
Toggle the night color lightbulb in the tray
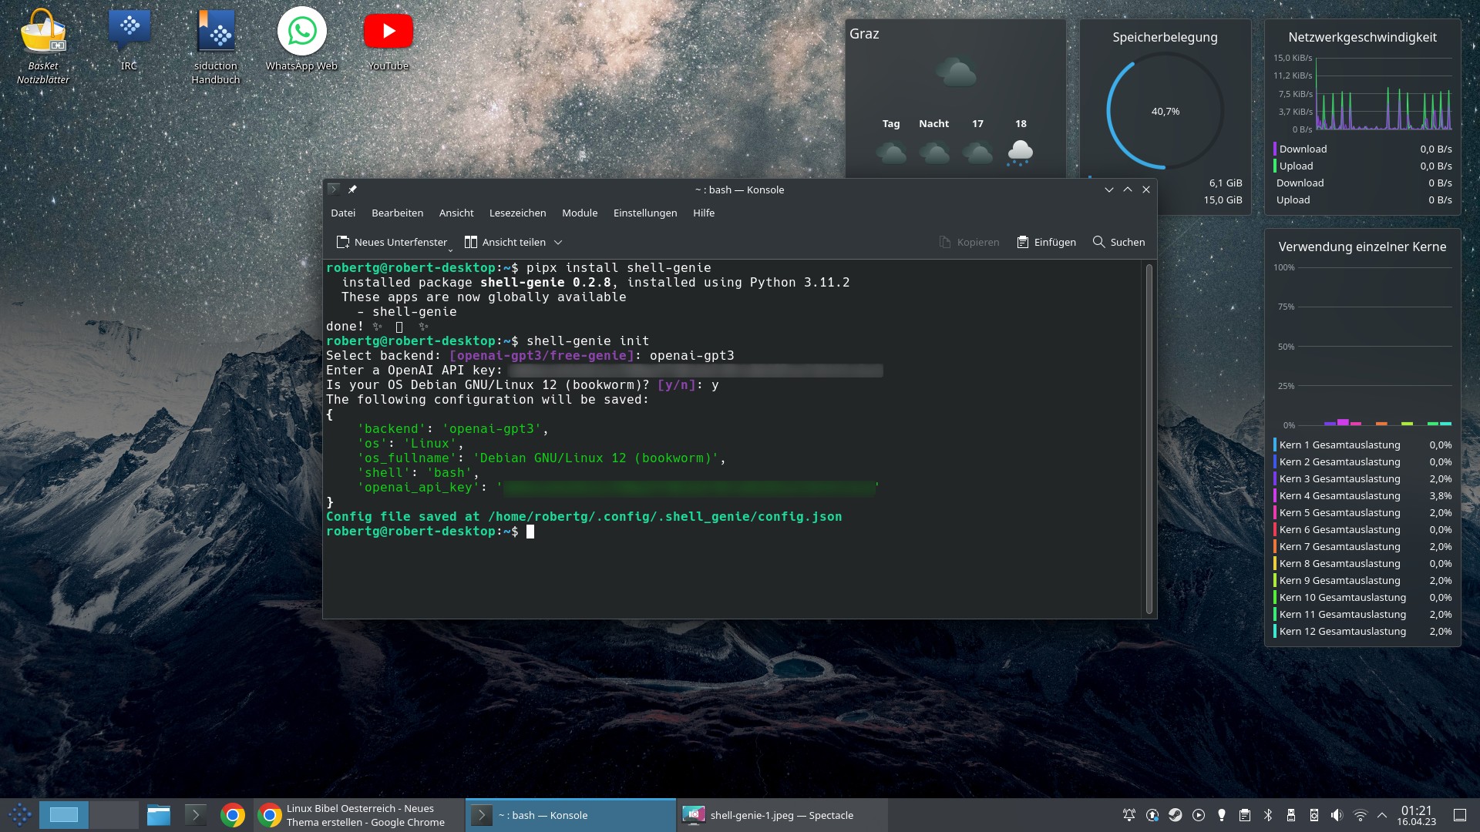pos(1221,814)
